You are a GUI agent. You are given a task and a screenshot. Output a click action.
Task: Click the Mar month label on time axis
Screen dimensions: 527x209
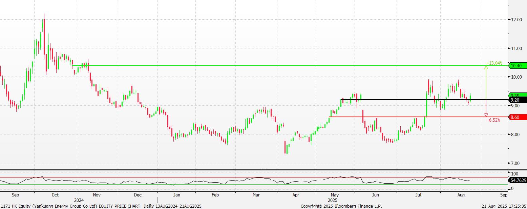click(256, 195)
